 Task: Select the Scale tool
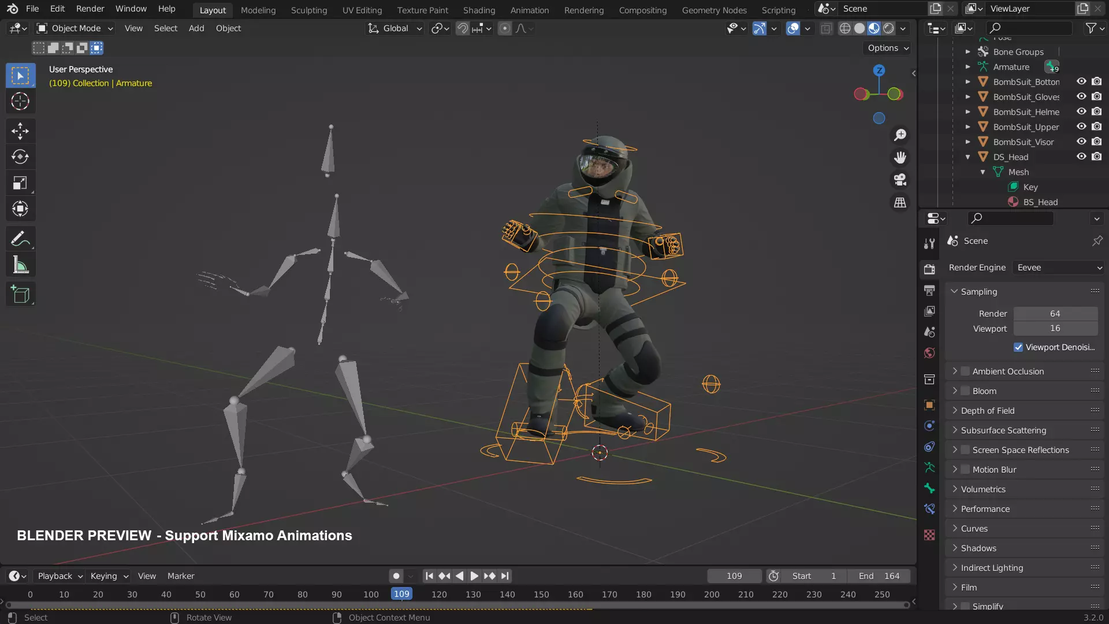pyautogui.click(x=20, y=183)
